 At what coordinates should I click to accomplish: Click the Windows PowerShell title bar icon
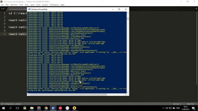[x=29, y=9]
